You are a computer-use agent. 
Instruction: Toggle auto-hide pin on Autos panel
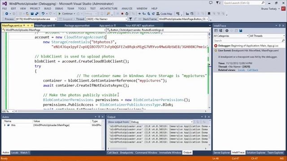[99, 117]
